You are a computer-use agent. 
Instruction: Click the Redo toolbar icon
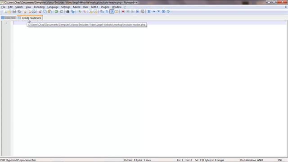pos(61,12)
